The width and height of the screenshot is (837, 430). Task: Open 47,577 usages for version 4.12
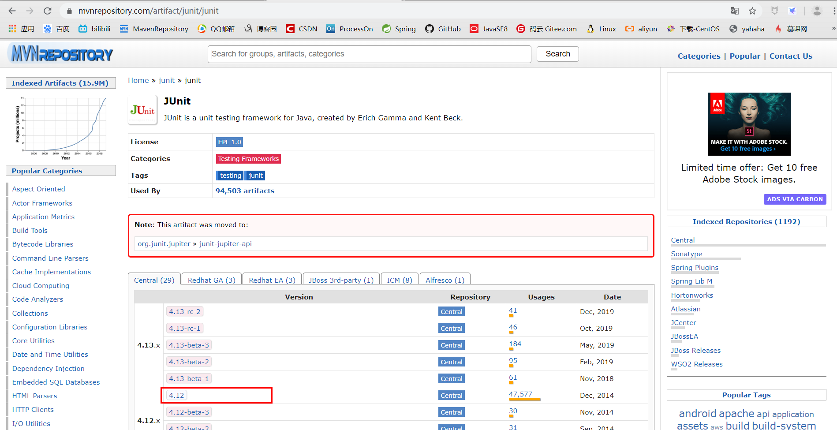(520, 394)
